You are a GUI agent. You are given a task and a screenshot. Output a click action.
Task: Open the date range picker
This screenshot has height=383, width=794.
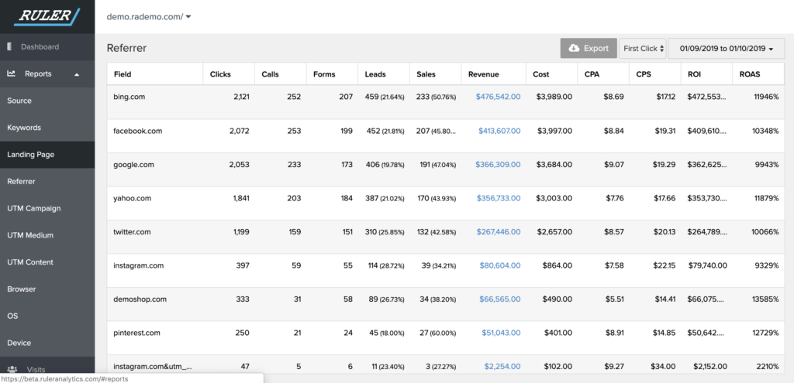tap(726, 49)
